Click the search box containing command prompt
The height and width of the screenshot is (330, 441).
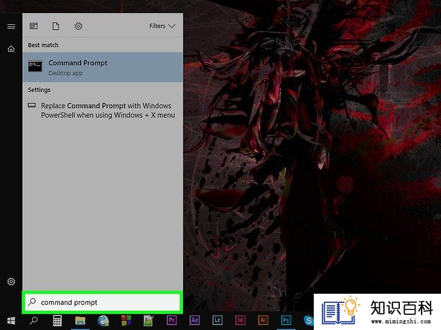pyautogui.click(x=102, y=302)
